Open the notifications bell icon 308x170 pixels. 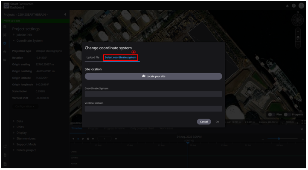(x=287, y=6)
